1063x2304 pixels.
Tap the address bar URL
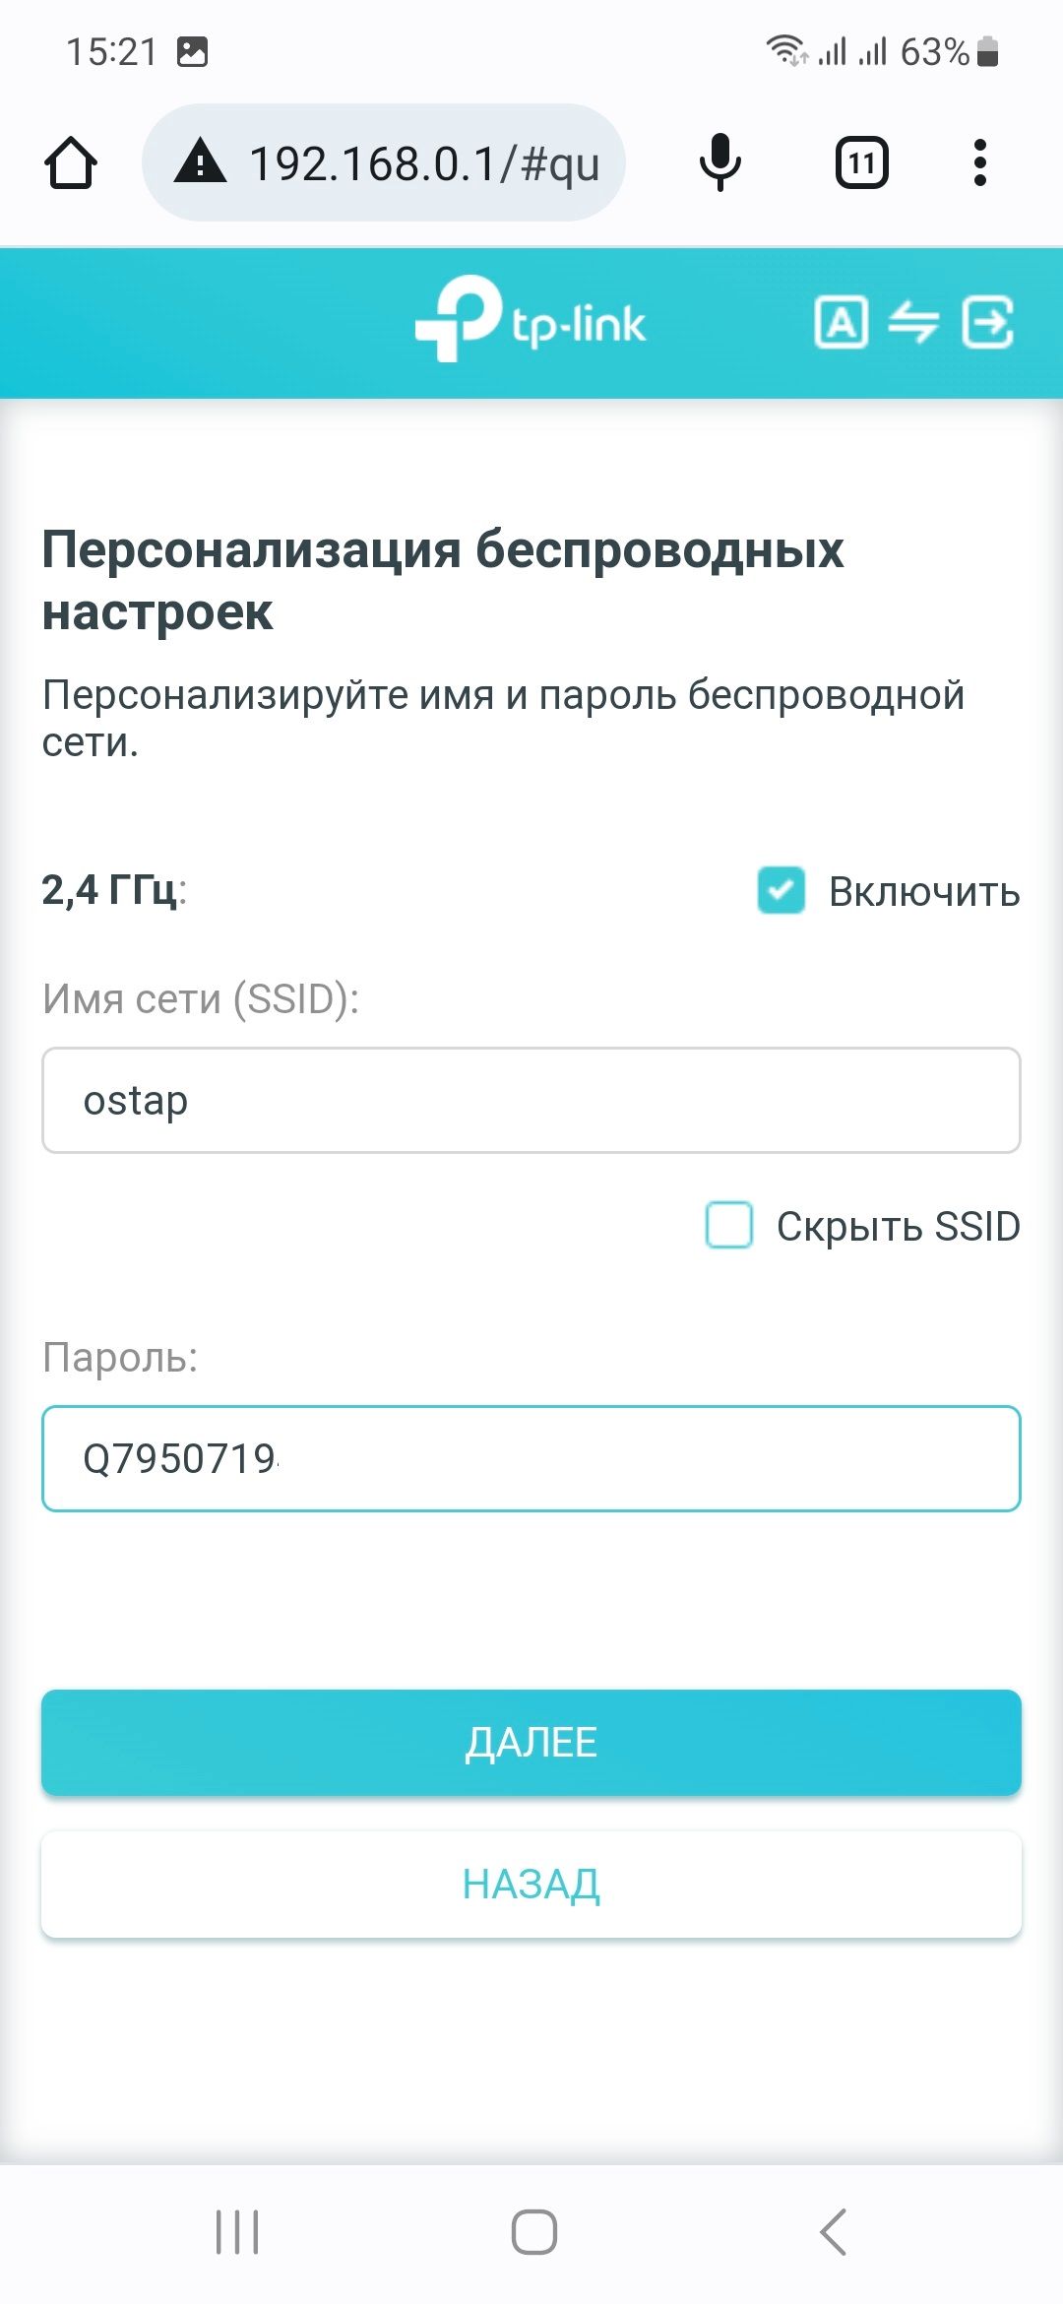click(423, 162)
